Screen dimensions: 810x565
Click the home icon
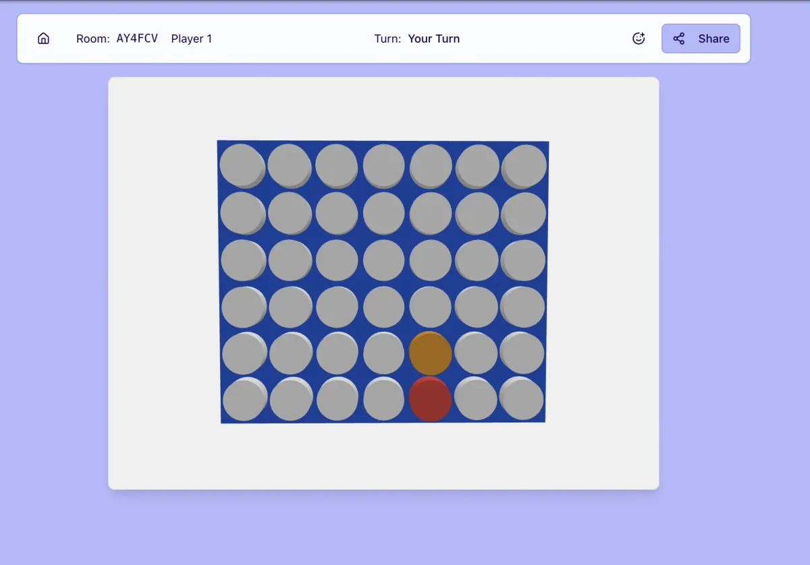coord(43,38)
